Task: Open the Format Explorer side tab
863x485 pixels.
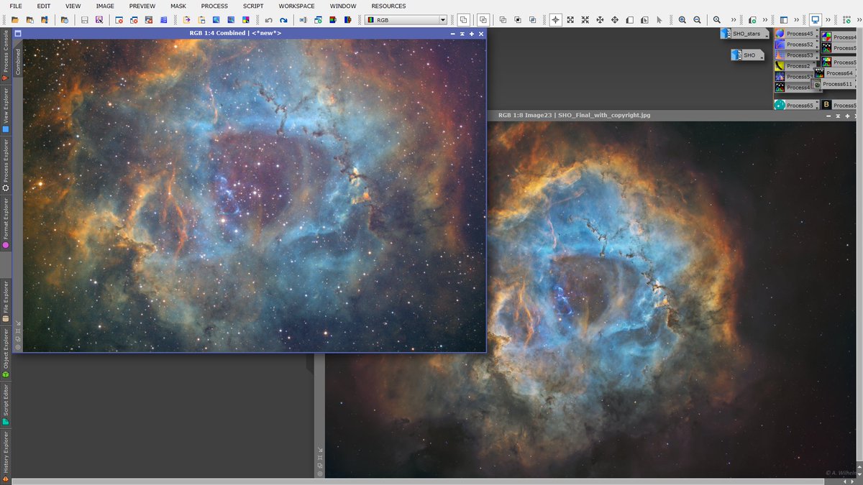Action: pyautogui.click(x=6, y=223)
